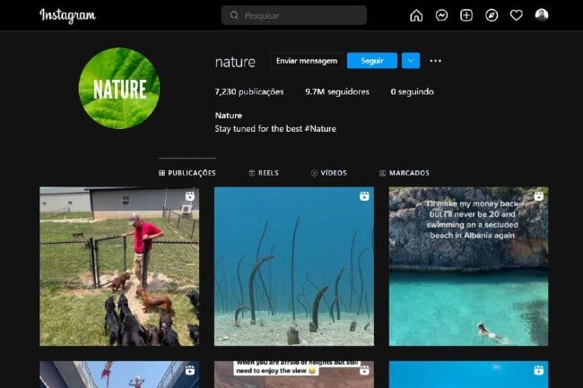Open the bottom-row blue ocean post
The width and height of the screenshot is (583, 388).
pos(468,375)
